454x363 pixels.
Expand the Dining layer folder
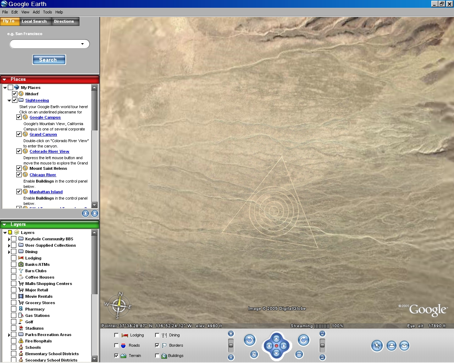pyautogui.click(x=9, y=252)
